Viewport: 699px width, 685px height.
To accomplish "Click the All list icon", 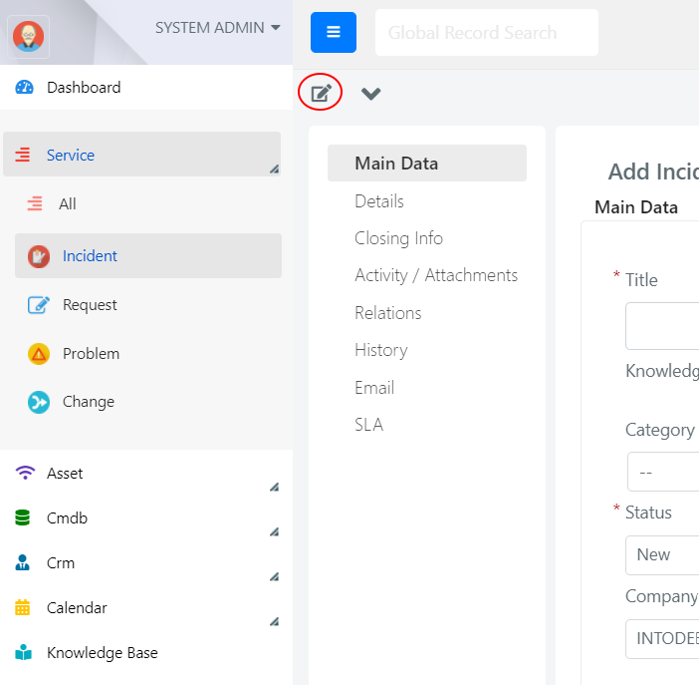I will pos(35,203).
